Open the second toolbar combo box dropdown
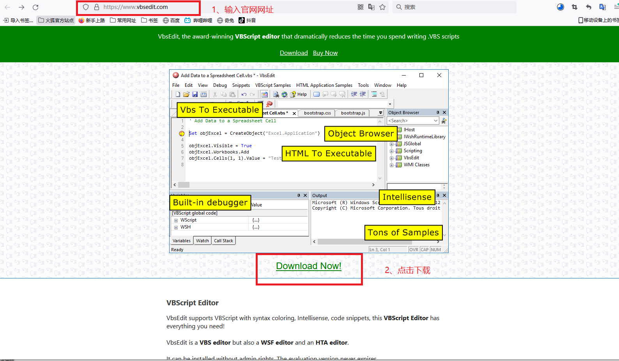Image resolution: width=619 pixels, height=361 pixels. [390, 104]
